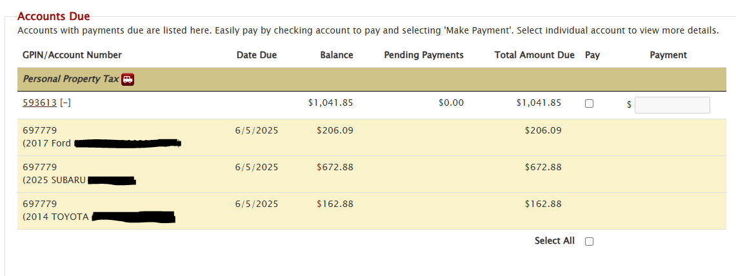Click the Date Due column header
Screen dimensions: 736x276
pos(256,55)
